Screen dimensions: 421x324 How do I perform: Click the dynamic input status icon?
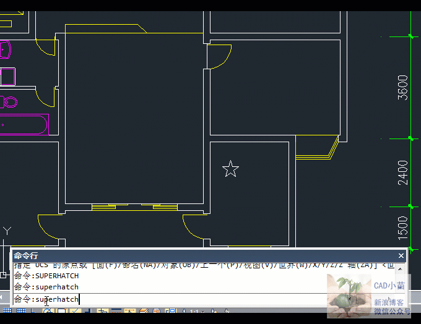[102, 311]
